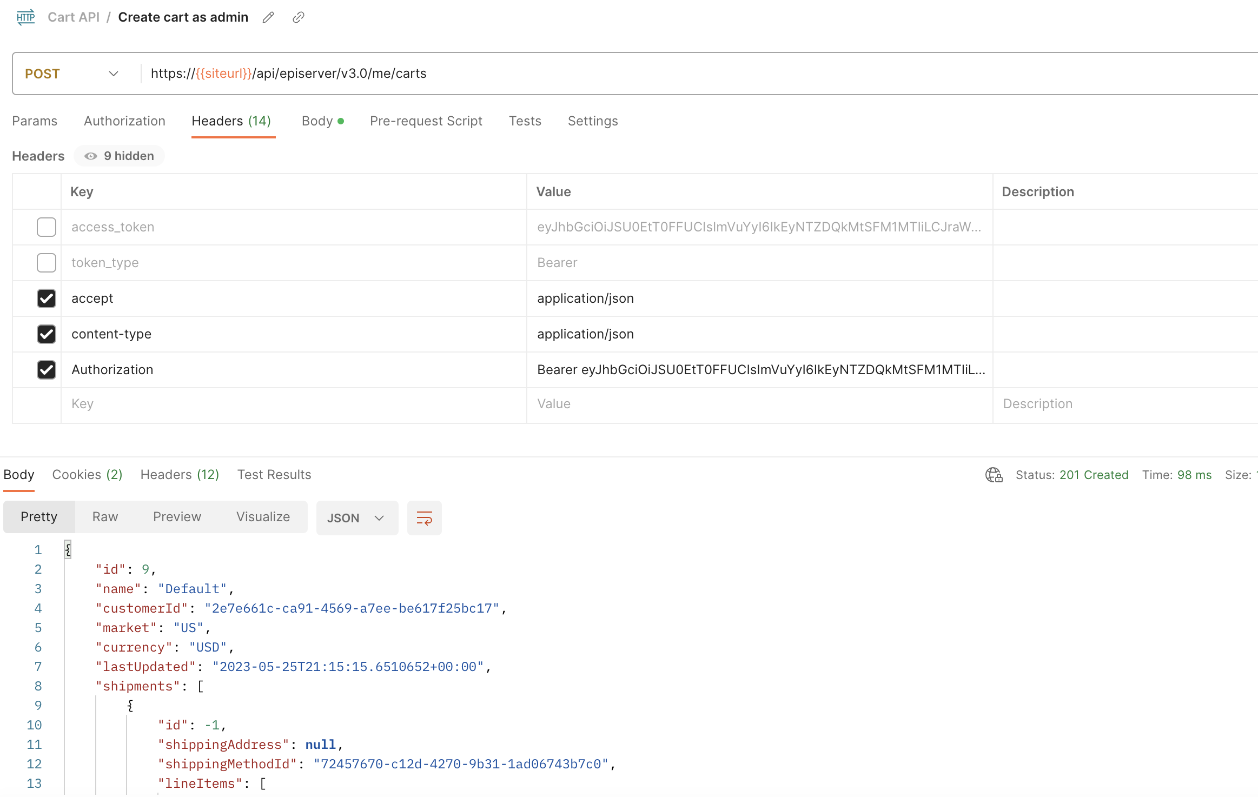Viewport: 1258px width, 797px height.
Task: Open the response Cookies (2) tab
Action: coord(87,475)
